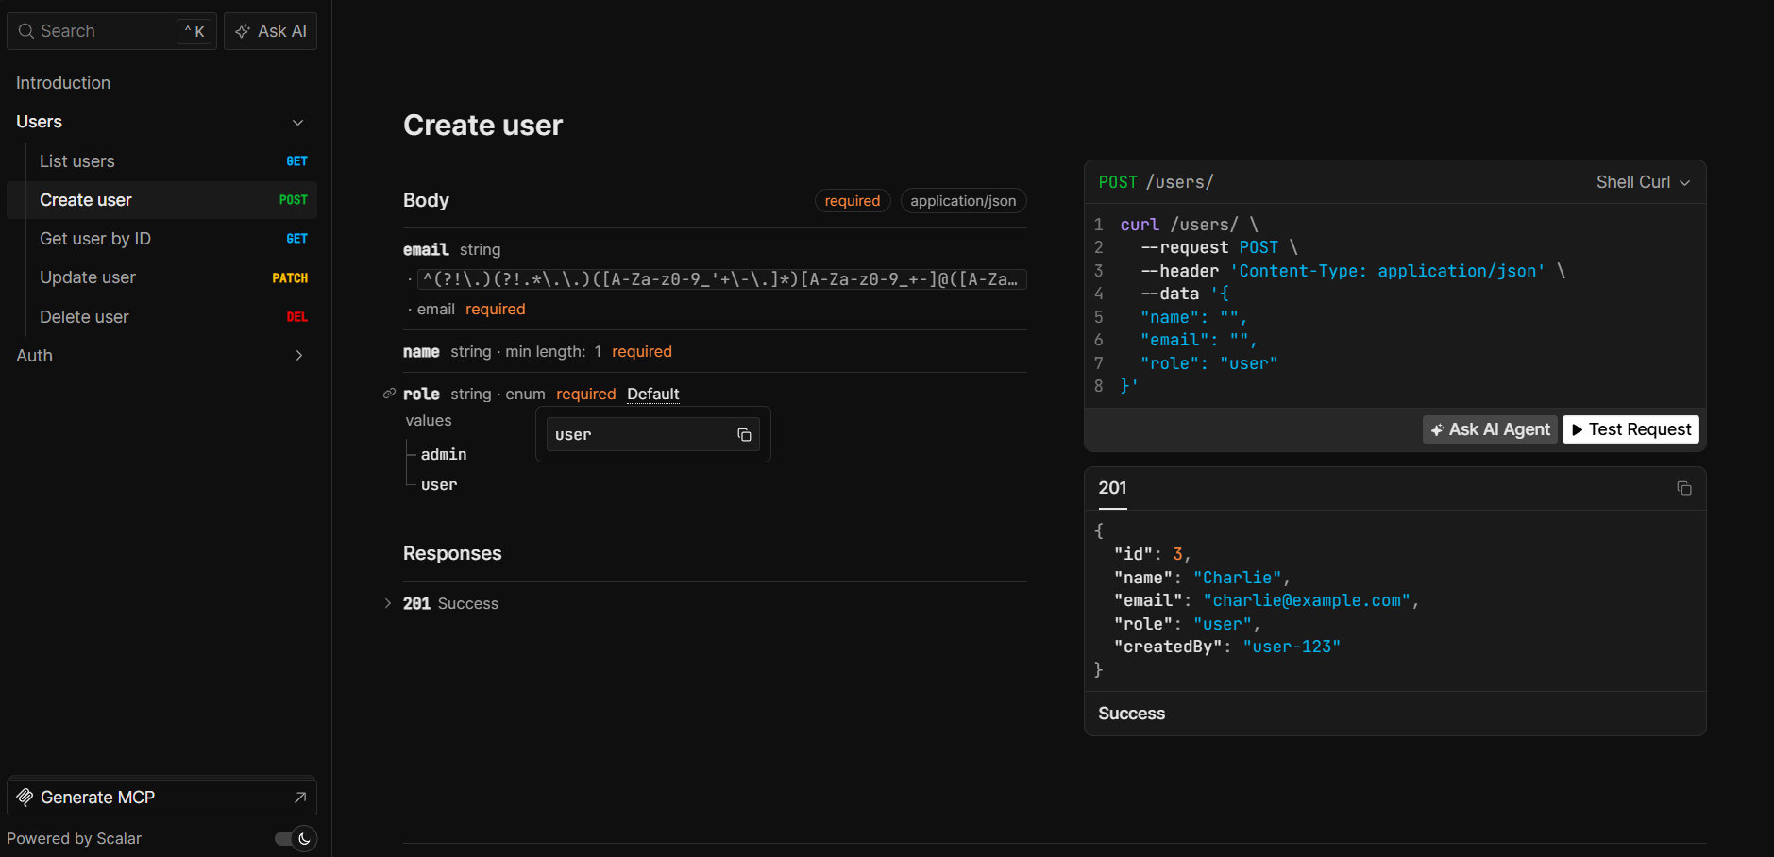Click the Test Request button
1774x857 pixels.
pos(1630,429)
